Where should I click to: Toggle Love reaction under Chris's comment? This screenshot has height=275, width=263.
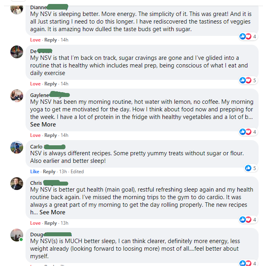(35, 223)
